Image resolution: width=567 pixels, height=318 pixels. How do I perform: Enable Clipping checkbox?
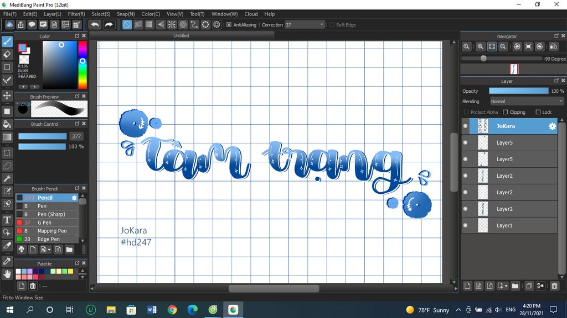[506, 112]
